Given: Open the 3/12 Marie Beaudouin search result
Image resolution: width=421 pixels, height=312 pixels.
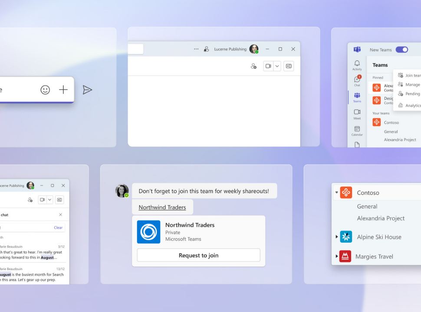Looking at the screenshot, I should click(33, 252).
